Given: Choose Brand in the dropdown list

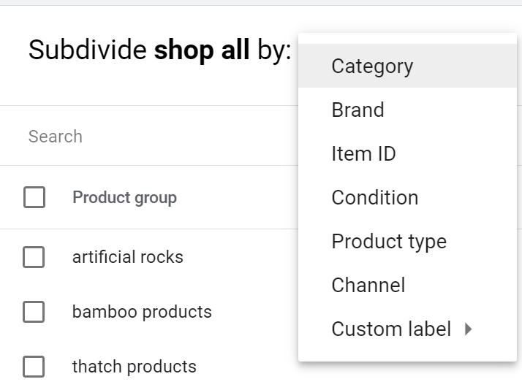Looking at the screenshot, I should pos(358,110).
